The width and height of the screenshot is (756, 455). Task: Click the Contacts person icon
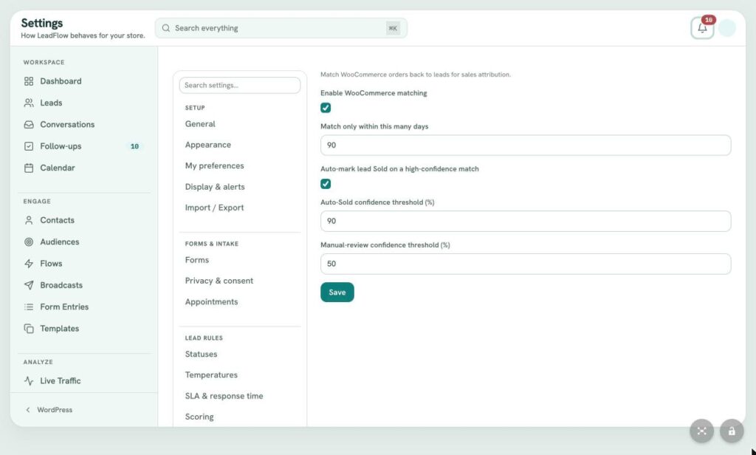tap(29, 220)
